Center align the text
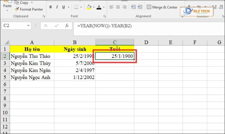 [x=118, y=7]
